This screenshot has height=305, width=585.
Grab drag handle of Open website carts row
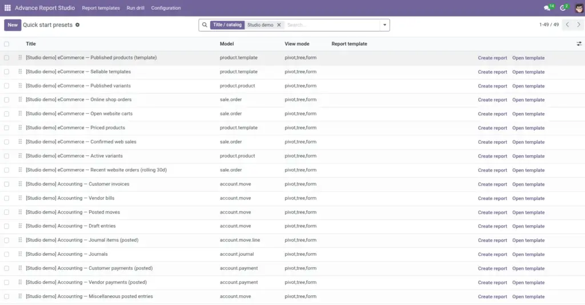[x=20, y=114]
